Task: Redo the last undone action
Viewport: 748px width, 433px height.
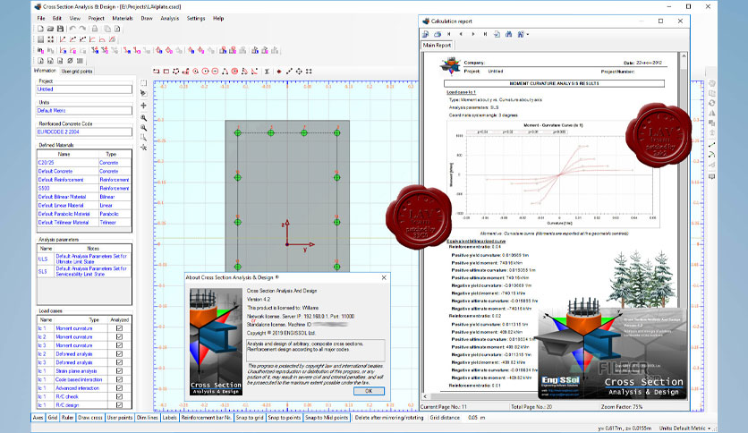Action: [82, 29]
